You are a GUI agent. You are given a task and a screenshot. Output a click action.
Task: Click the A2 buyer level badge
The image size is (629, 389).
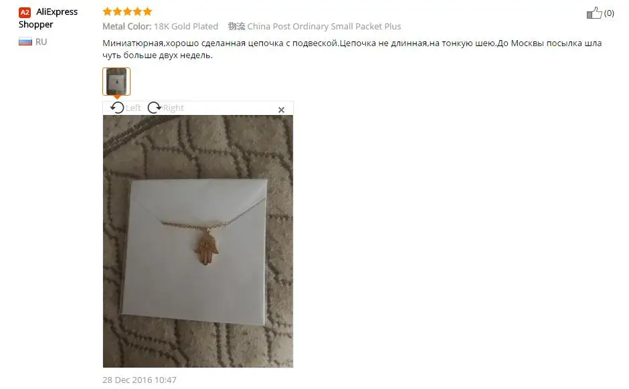[25, 13]
